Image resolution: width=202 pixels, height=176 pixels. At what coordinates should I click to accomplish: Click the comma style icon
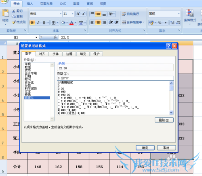[x=166, y=23]
